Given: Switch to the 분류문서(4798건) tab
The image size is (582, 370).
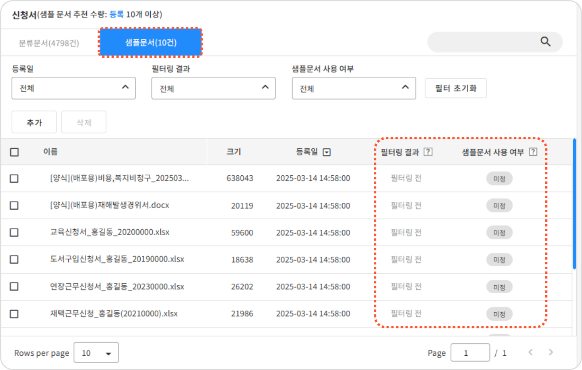Looking at the screenshot, I should coord(49,43).
